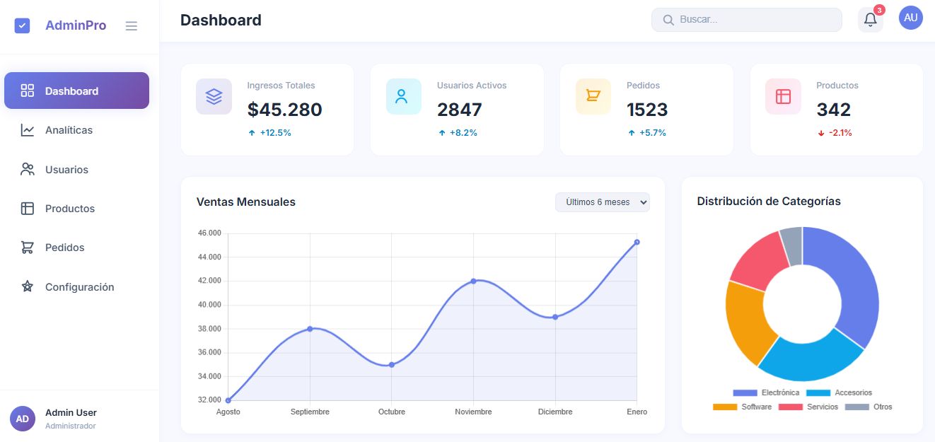Click the AdminPro checkmark logo icon
The height and width of the screenshot is (442, 935).
22,25
